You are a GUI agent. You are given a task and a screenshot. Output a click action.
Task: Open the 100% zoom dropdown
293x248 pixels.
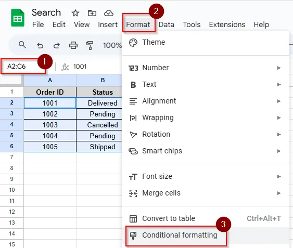(x=112, y=45)
